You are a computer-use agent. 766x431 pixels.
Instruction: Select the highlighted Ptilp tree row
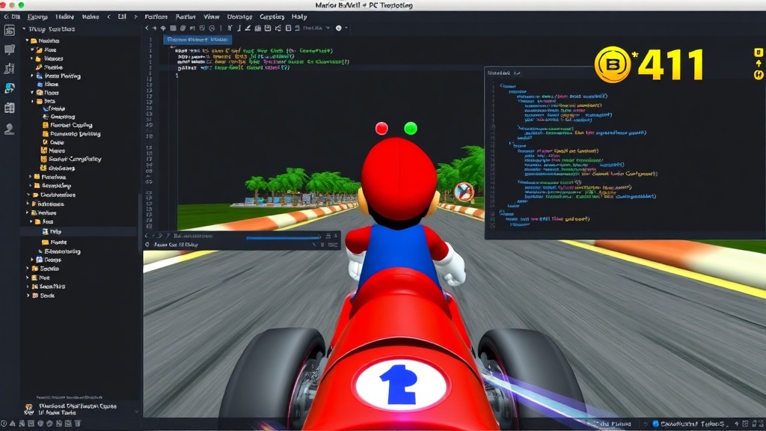point(78,232)
